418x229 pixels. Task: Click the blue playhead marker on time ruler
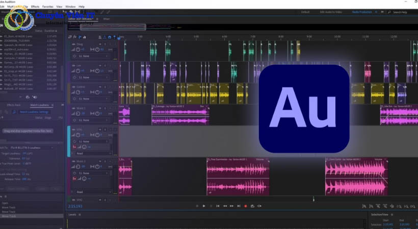tap(119, 38)
